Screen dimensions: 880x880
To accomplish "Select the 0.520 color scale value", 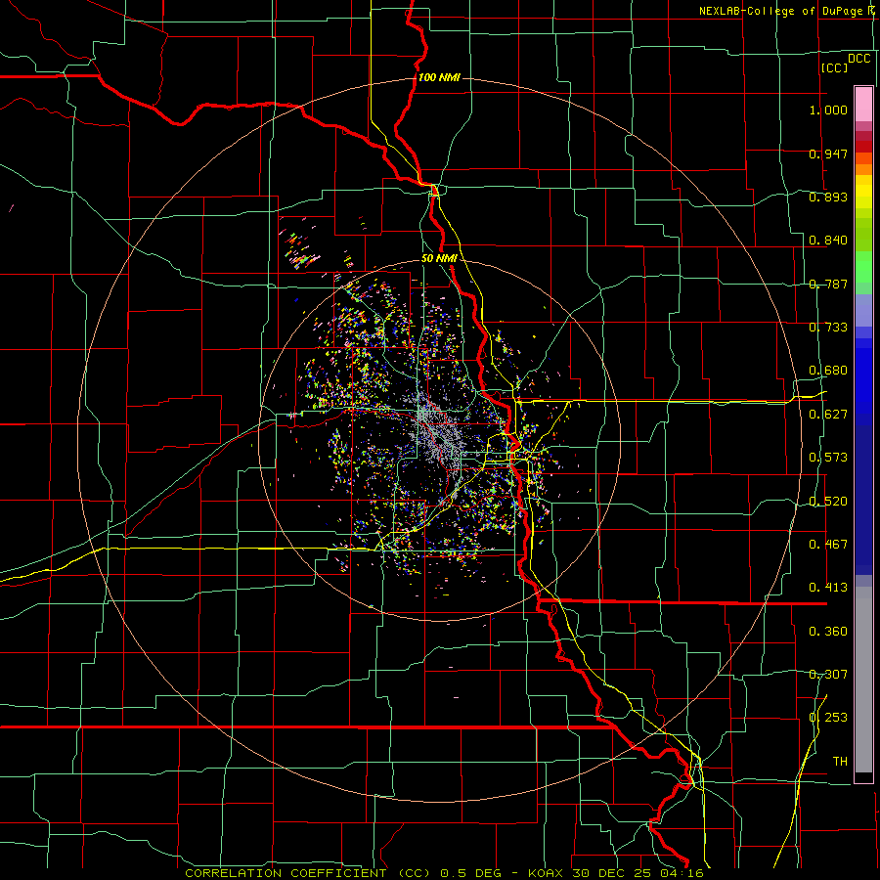I will pyautogui.click(x=828, y=502).
